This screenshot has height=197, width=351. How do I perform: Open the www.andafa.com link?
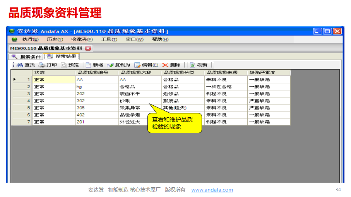(212, 190)
